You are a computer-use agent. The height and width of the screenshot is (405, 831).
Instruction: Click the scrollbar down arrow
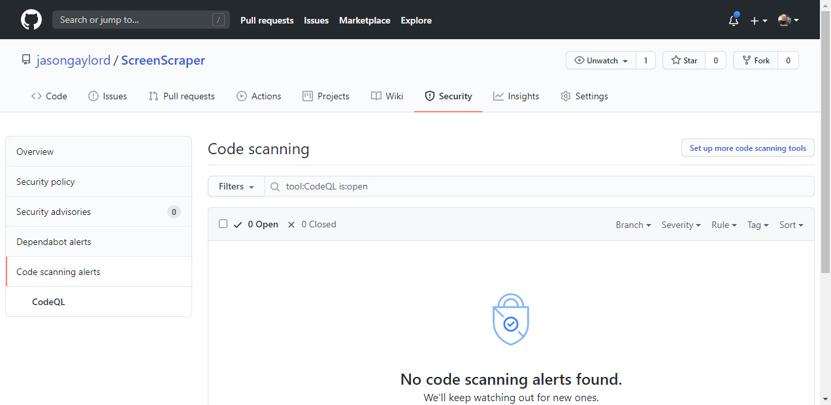[x=826, y=400]
